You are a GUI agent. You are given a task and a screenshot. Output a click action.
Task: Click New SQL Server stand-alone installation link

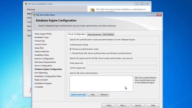pyautogui.click(x=121, y=10)
